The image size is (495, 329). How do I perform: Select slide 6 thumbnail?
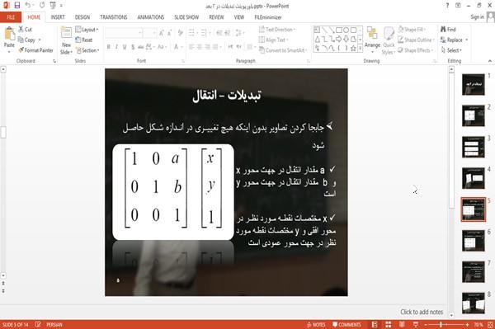click(x=474, y=241)
